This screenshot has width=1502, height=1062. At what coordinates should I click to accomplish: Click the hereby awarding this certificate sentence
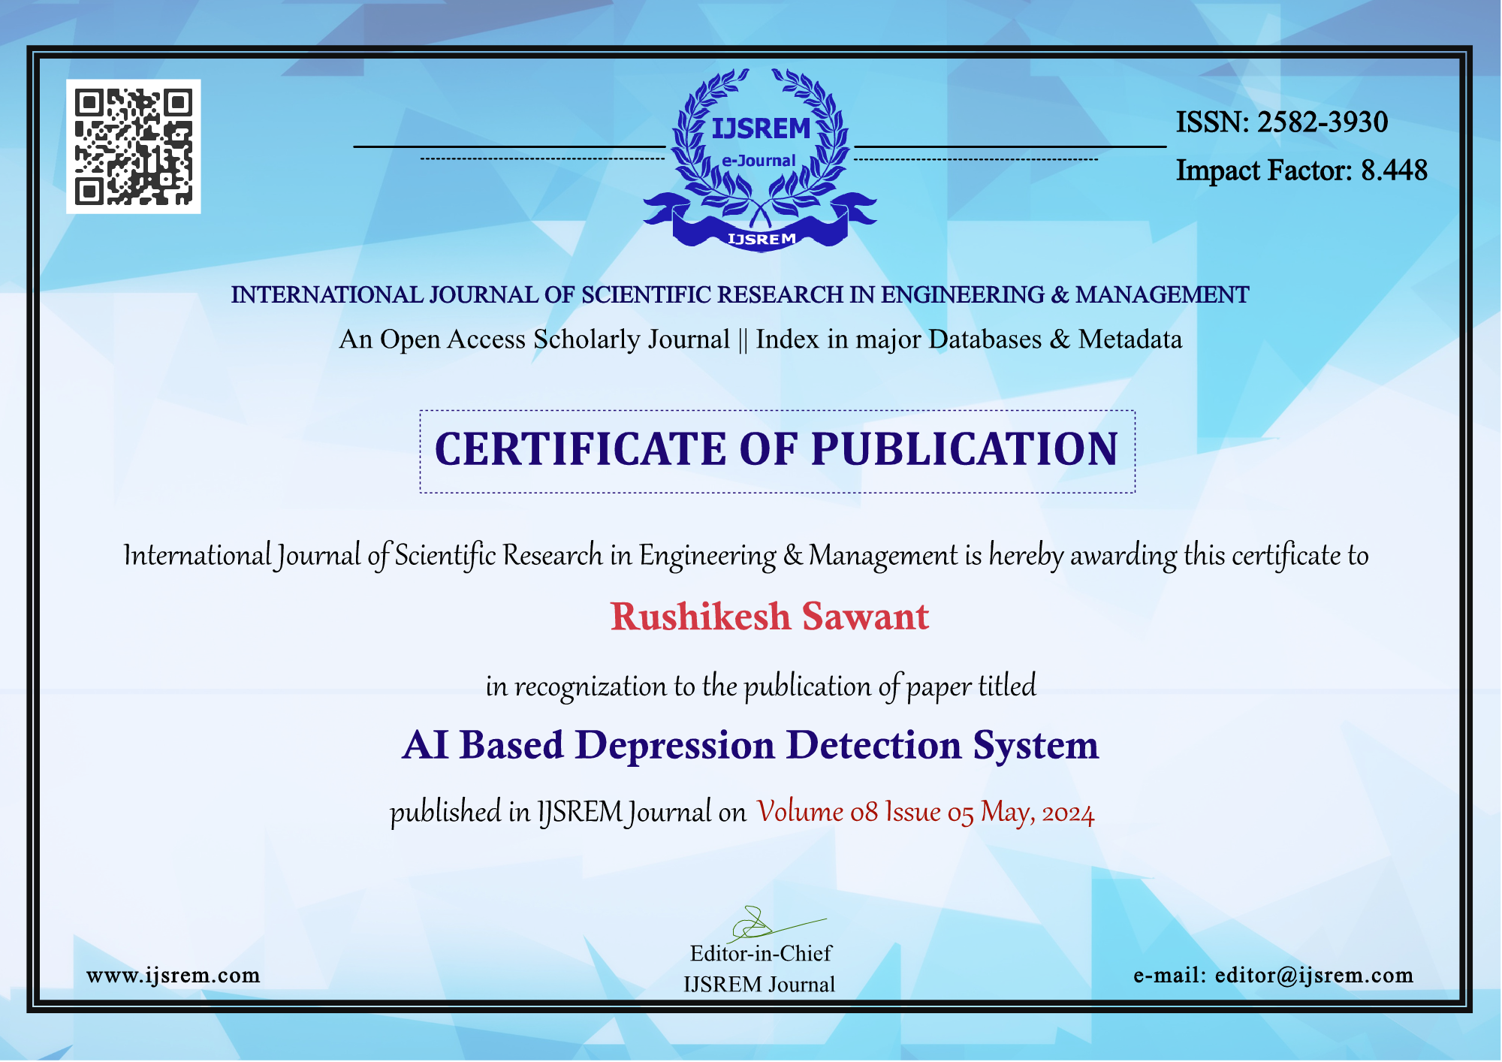(x=746, y=556)
